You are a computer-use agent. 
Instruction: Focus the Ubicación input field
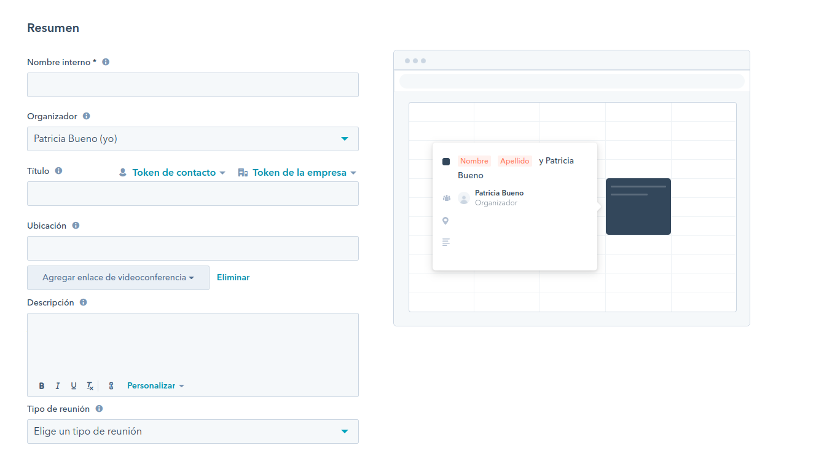click(x=193, y=248)
